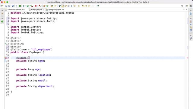Screen dimensions: 193x109
Task: Open the green Boot Dashboard view in left sidebar
Action: pyautogui.click(x=2, y=21)
